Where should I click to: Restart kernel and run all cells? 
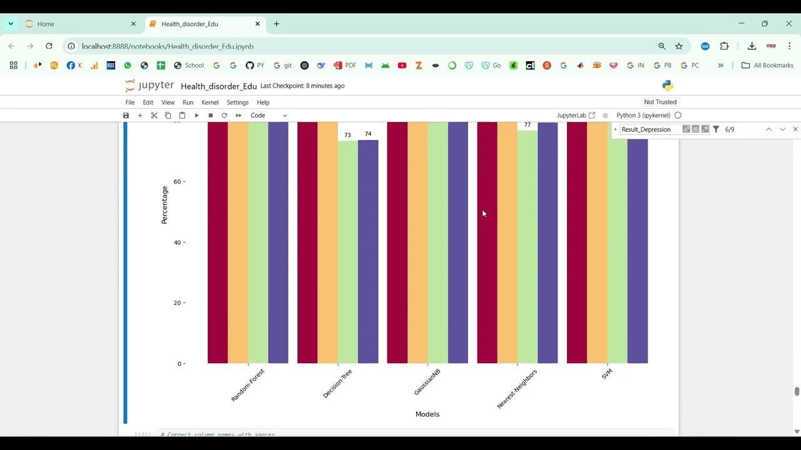tap(238, 116)
